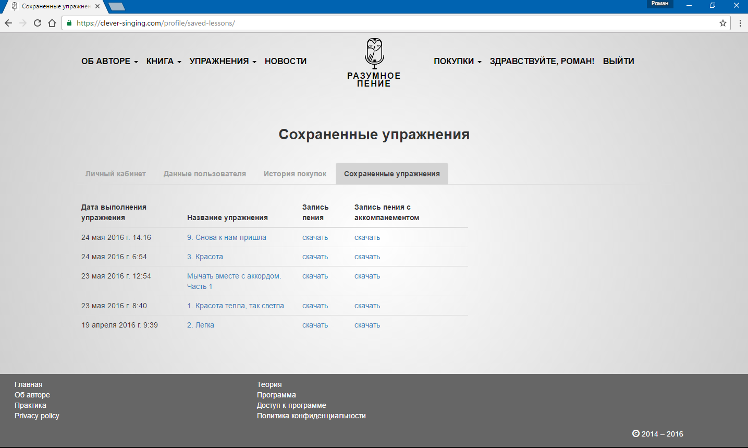Screen dimensions: 748x448
Task: Download accompaniment recording for 2. Легка
Action: [x=367, y=325]
